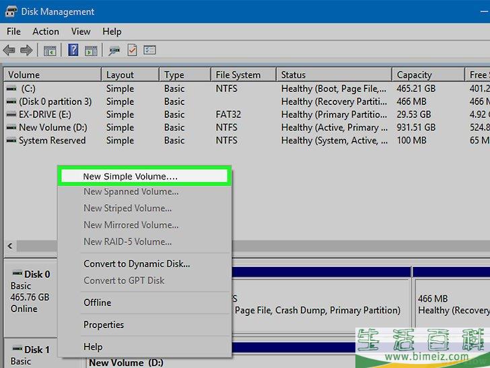Select the EX-DRIVE (E:) volume row

[x=45, y=115]
